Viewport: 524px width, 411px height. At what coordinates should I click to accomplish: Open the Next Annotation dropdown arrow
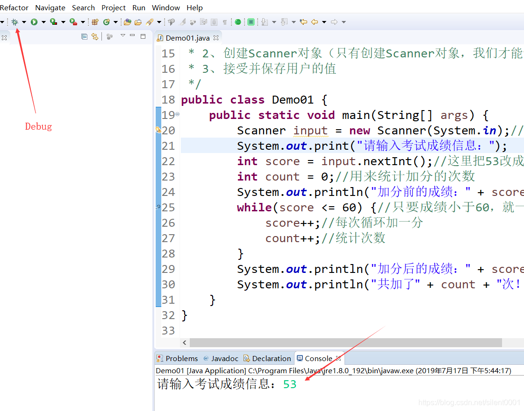274,22
